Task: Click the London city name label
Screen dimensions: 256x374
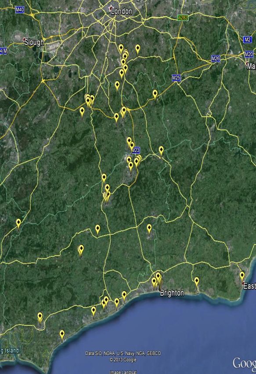Action: tap(122, 11)
